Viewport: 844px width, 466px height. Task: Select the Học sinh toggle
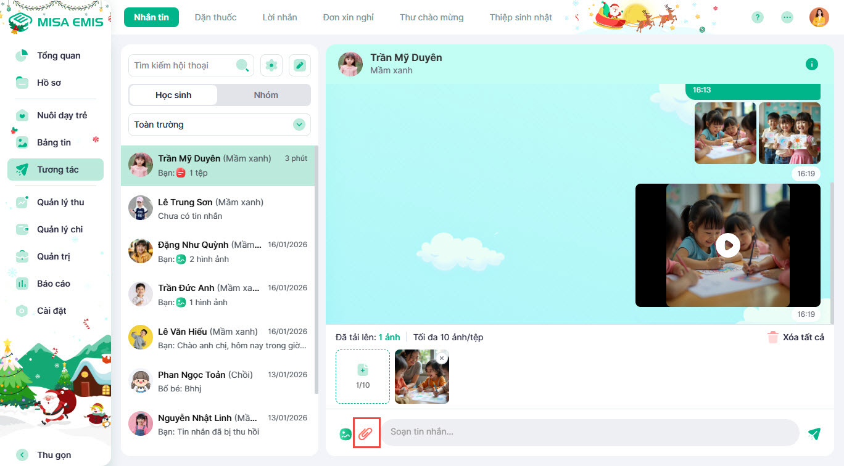173,95
